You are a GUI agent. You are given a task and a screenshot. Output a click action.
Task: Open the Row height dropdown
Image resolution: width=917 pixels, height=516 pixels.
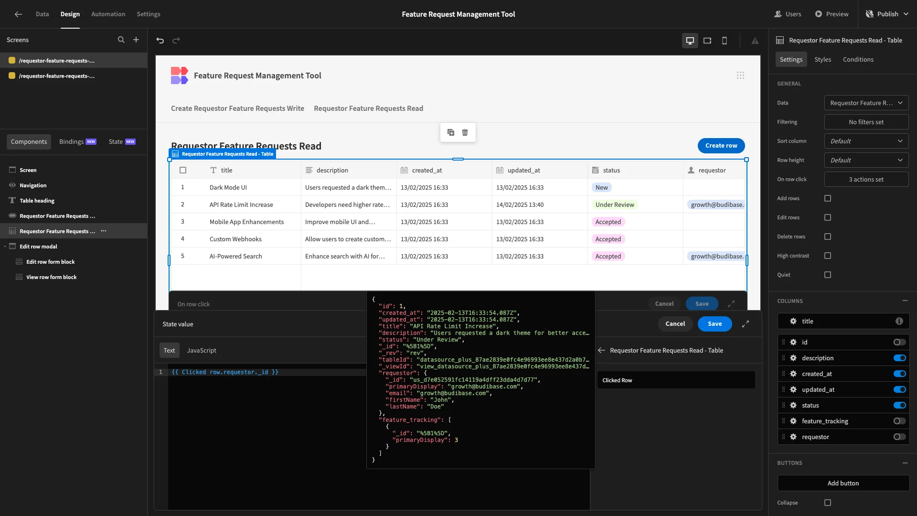pyautogui.click(x=866, y=160)
